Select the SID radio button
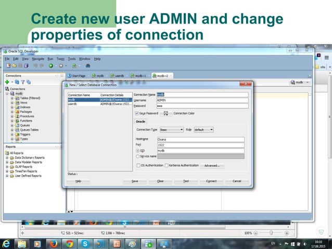Image resolution: width=332 pixels, height=249 pixels. [137, 151]
